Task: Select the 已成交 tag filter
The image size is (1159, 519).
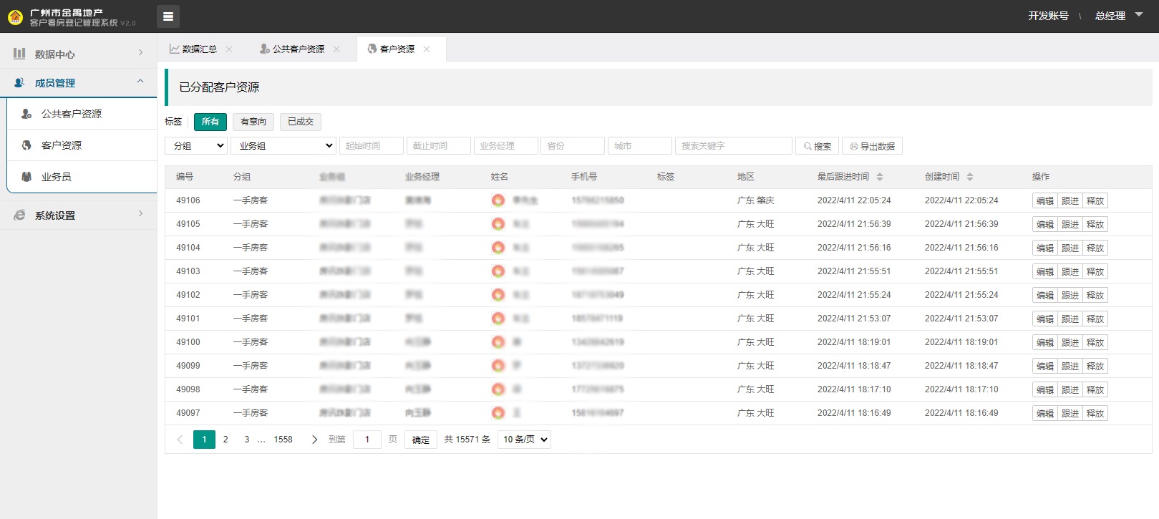Action: coord(301,122)
